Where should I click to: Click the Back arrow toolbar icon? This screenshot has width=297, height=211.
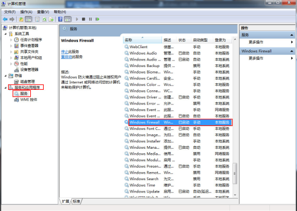pyautogui.click(x=5, y=19)
